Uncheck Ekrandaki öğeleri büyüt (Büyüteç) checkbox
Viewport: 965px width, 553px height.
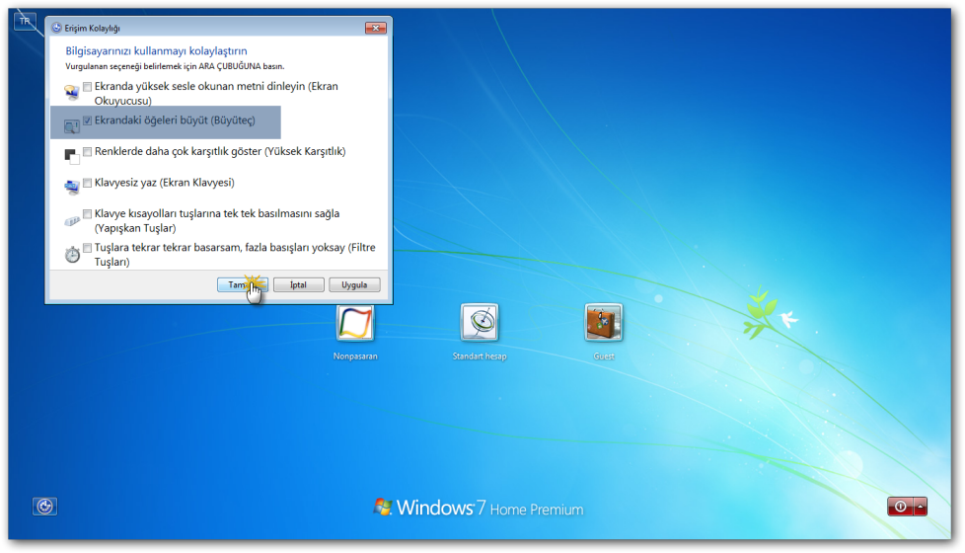88,120
